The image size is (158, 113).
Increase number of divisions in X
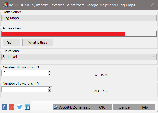pos(50,72)
